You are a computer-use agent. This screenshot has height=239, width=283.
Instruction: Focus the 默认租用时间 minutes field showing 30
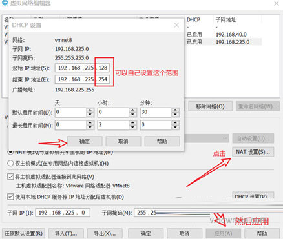(156, 112)
